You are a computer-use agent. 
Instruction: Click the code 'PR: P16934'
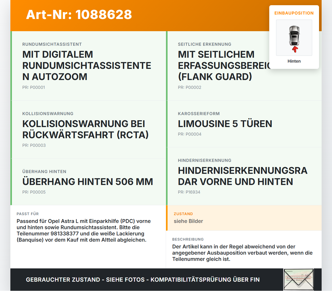[x=189, y=192]
